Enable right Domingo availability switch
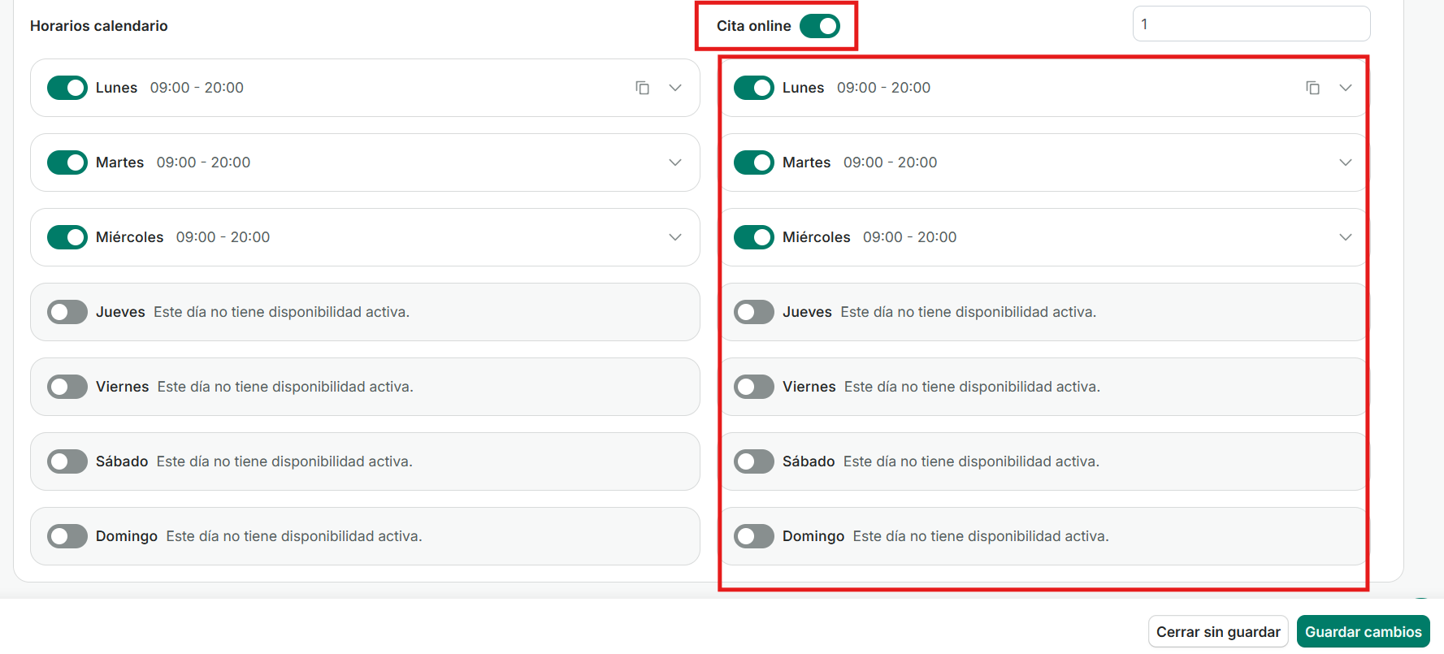Screen dimensions: 1444x654 [x=754, y=536]
